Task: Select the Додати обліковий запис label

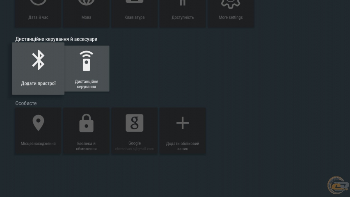Action: pyautogui.click(x=183, y=146)
